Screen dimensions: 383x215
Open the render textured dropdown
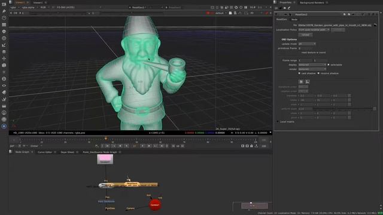click(312, 69)
